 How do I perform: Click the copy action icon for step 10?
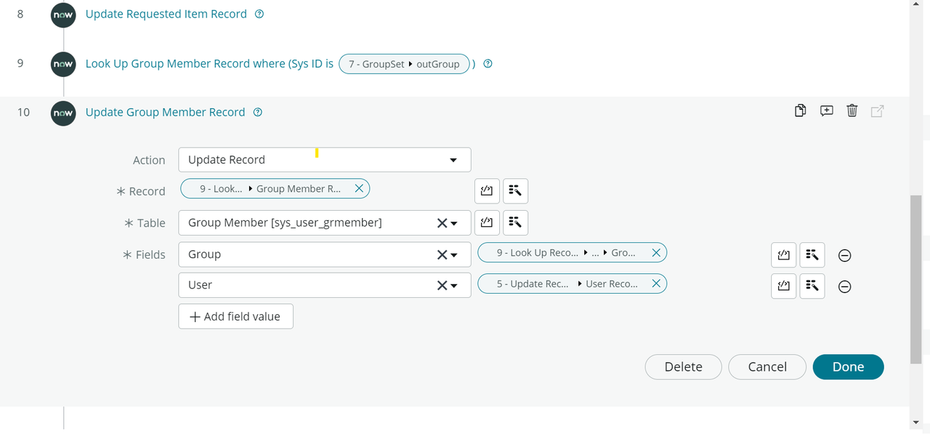click(800, 111)
